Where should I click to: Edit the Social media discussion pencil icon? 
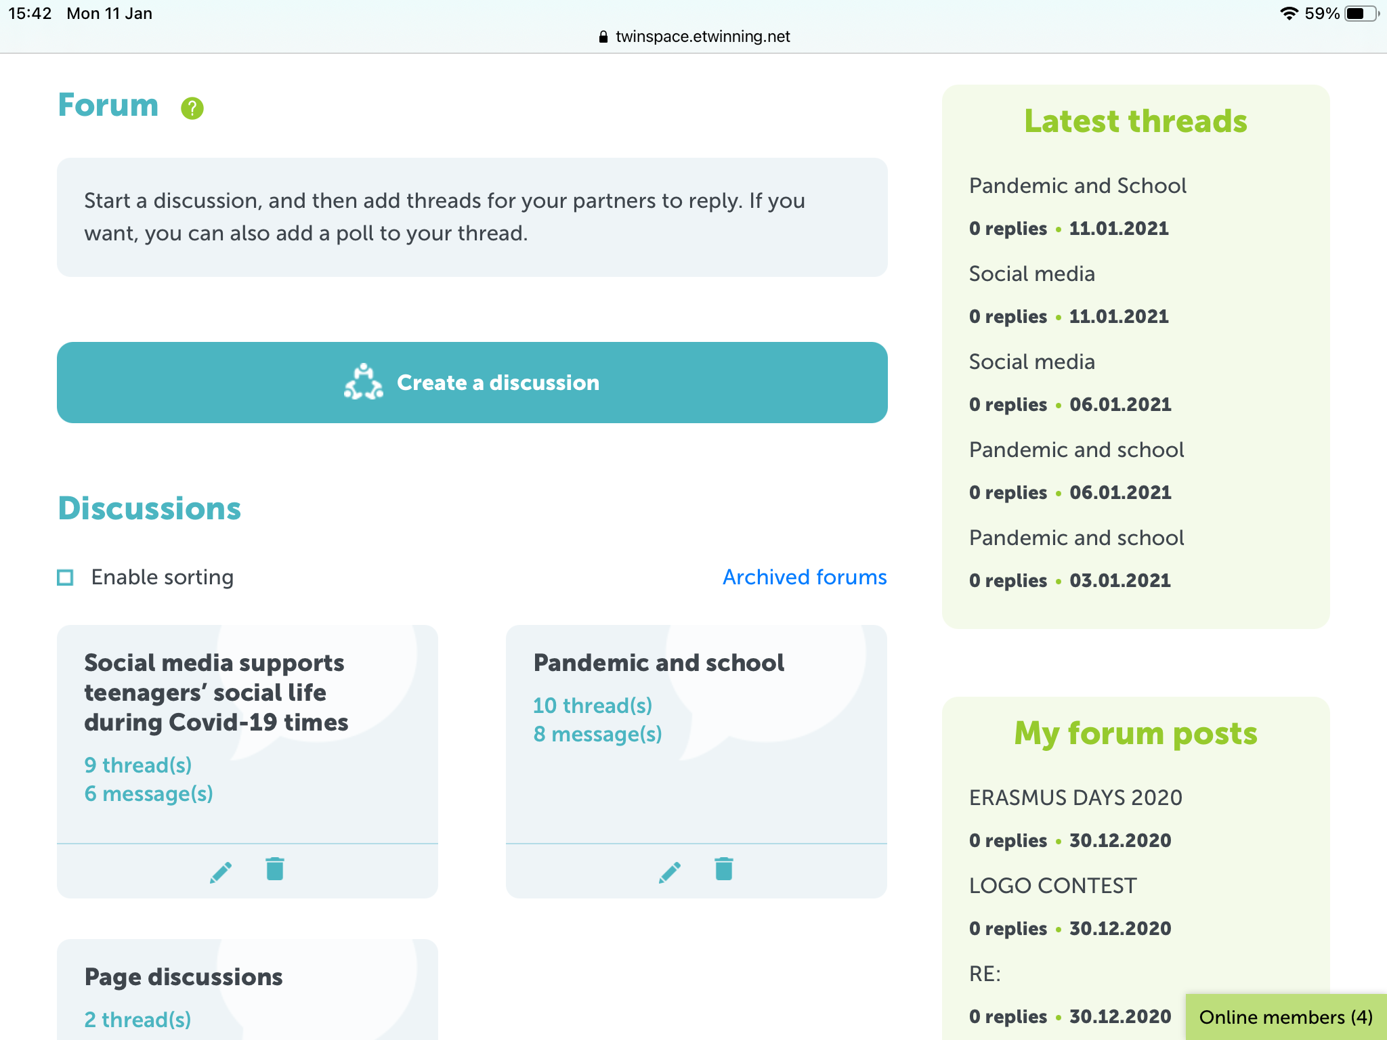pyautogui.click(x=221, y=871)
